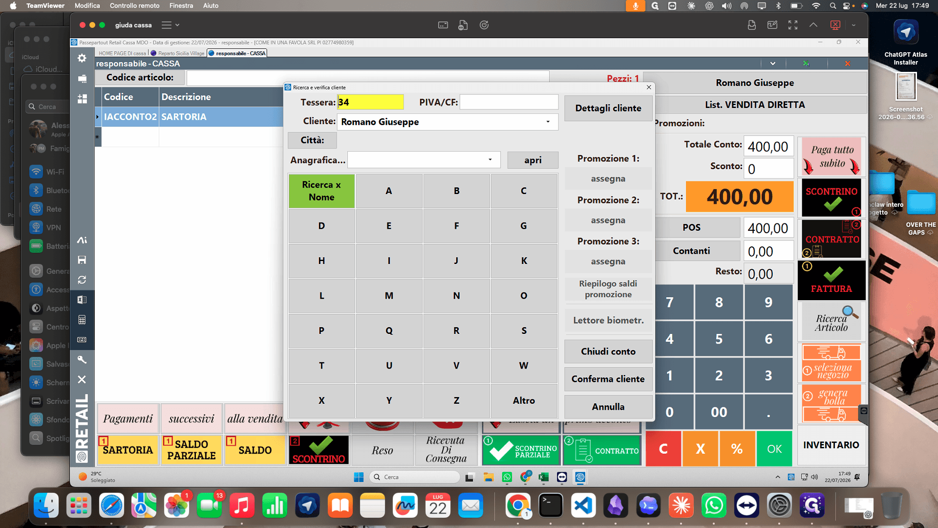Click the Ricerca x Nome green button
The width and height of the screenshot is (938, 528).
coord(321,191)
